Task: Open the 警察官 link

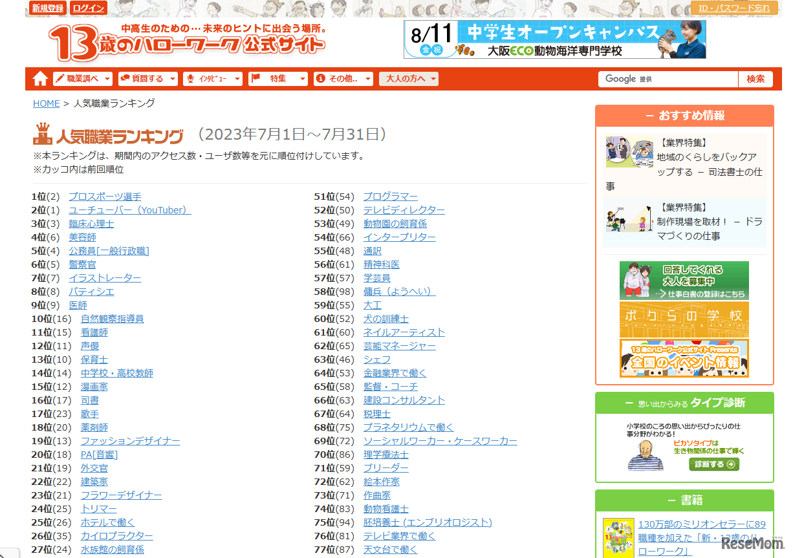Action: point(83,264)
